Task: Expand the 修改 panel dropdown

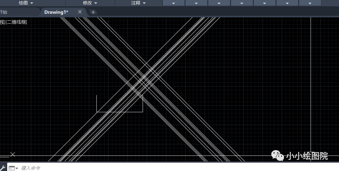Action: point(90,3)
